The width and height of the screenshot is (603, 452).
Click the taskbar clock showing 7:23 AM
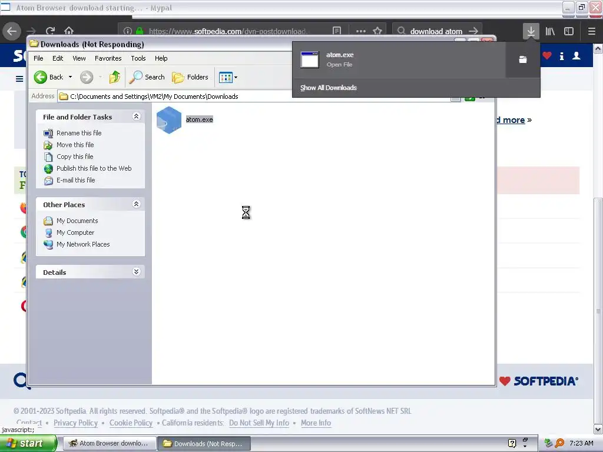click(x=581, y=443)
